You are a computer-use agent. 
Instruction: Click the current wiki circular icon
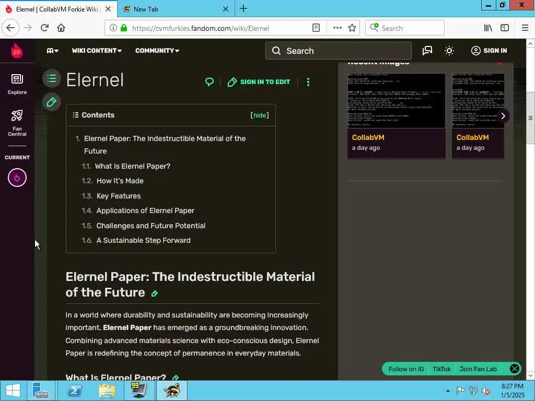pos(17,178)
